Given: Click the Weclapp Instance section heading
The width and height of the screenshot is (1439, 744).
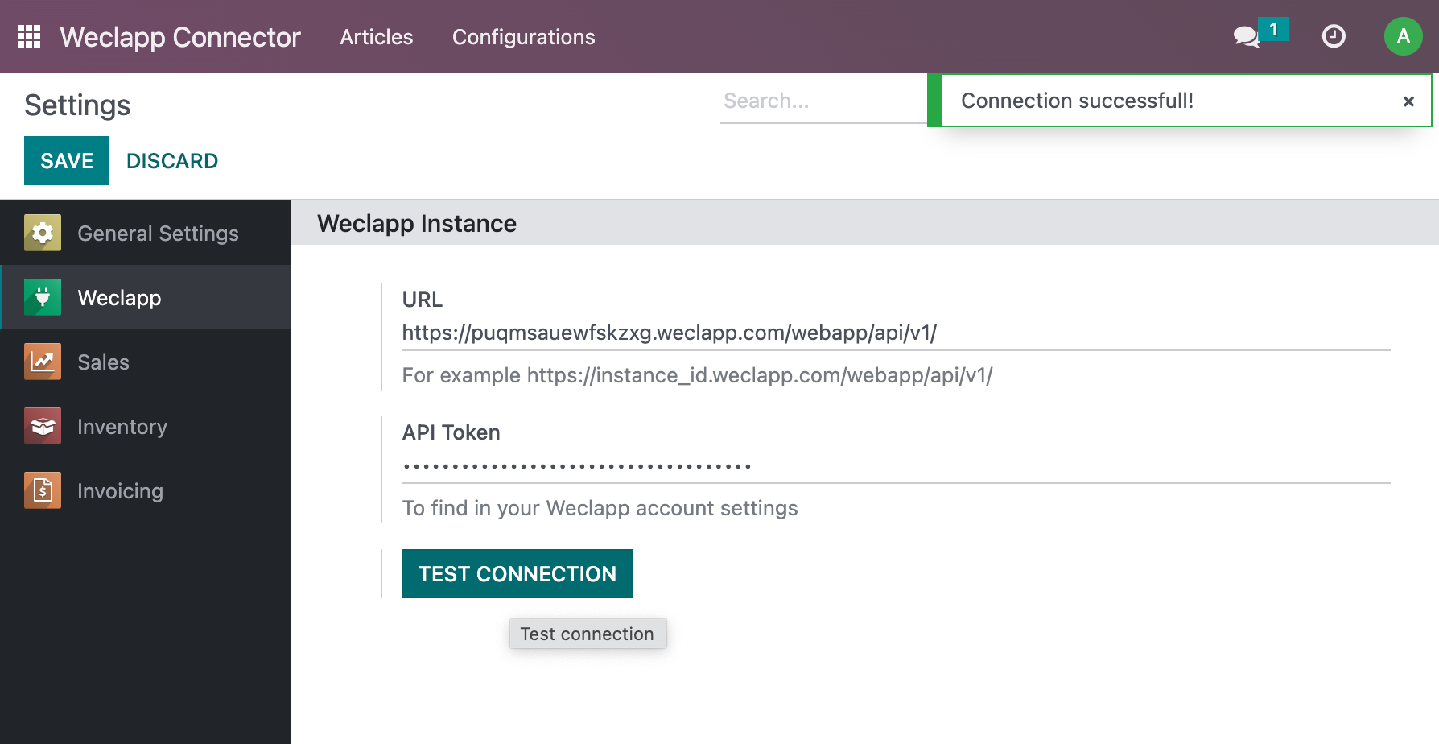Looking at the screenshot, I should coord(417,223).
